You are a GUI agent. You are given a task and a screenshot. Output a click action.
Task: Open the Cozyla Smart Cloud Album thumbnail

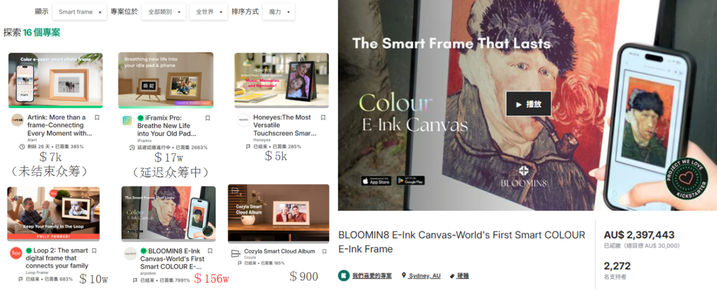[278, 213]
